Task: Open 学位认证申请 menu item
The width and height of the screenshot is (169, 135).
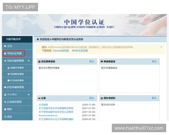Action: point(14,53)
